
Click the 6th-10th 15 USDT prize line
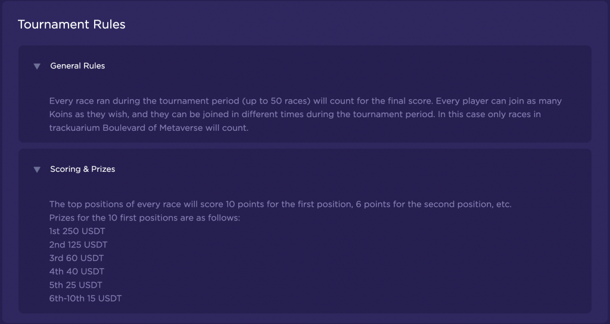(85, 298)
